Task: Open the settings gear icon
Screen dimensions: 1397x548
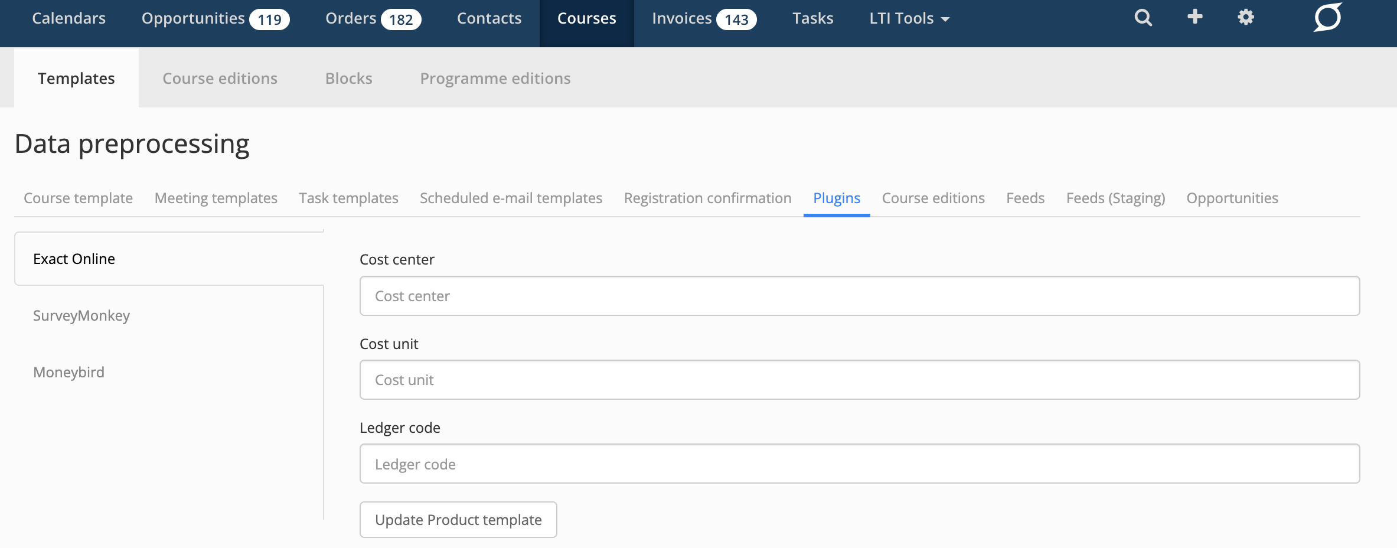Action: point(1246,17)
